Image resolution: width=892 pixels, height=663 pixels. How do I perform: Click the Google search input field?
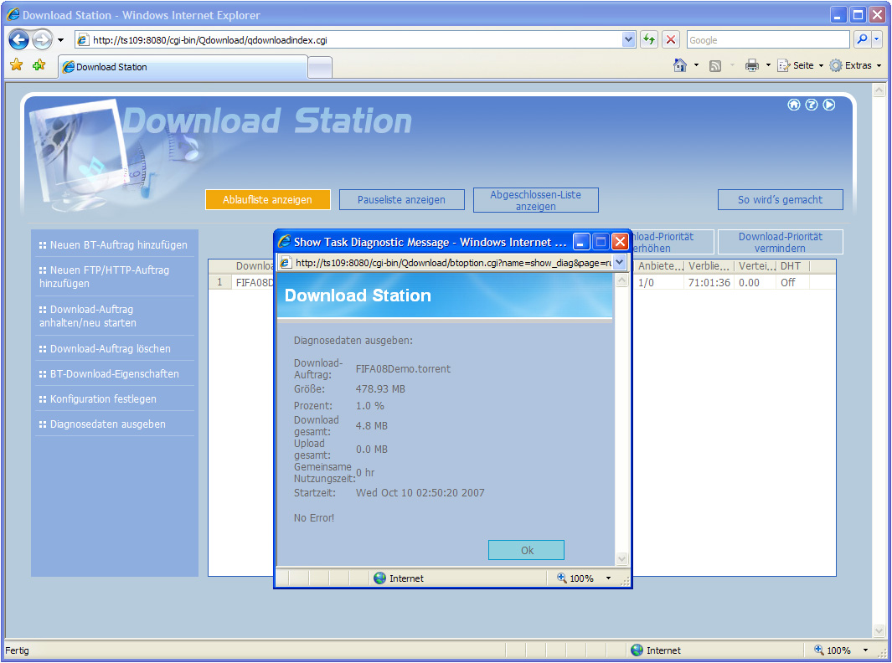pyautogui.click(x=767, y=39)
